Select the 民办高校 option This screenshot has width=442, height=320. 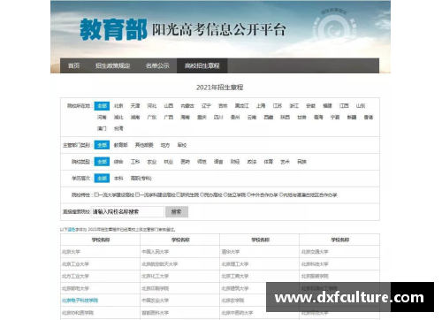(x=202, y=194)
